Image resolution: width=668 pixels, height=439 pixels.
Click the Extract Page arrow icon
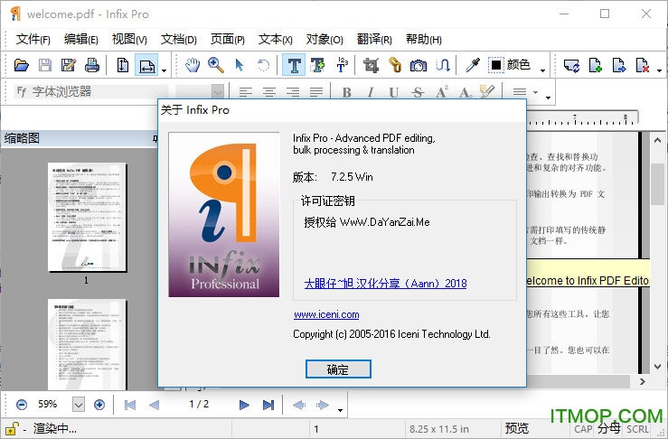(618, 65)
